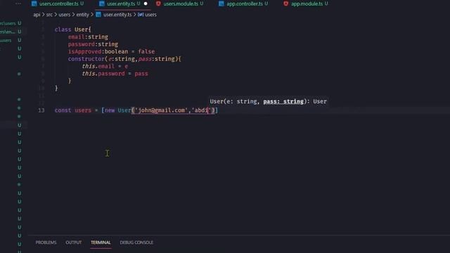Click the red module icon on app.module.ts tab
The width and height of the screenshot is (450, 253).
click(x=286, y=4)
